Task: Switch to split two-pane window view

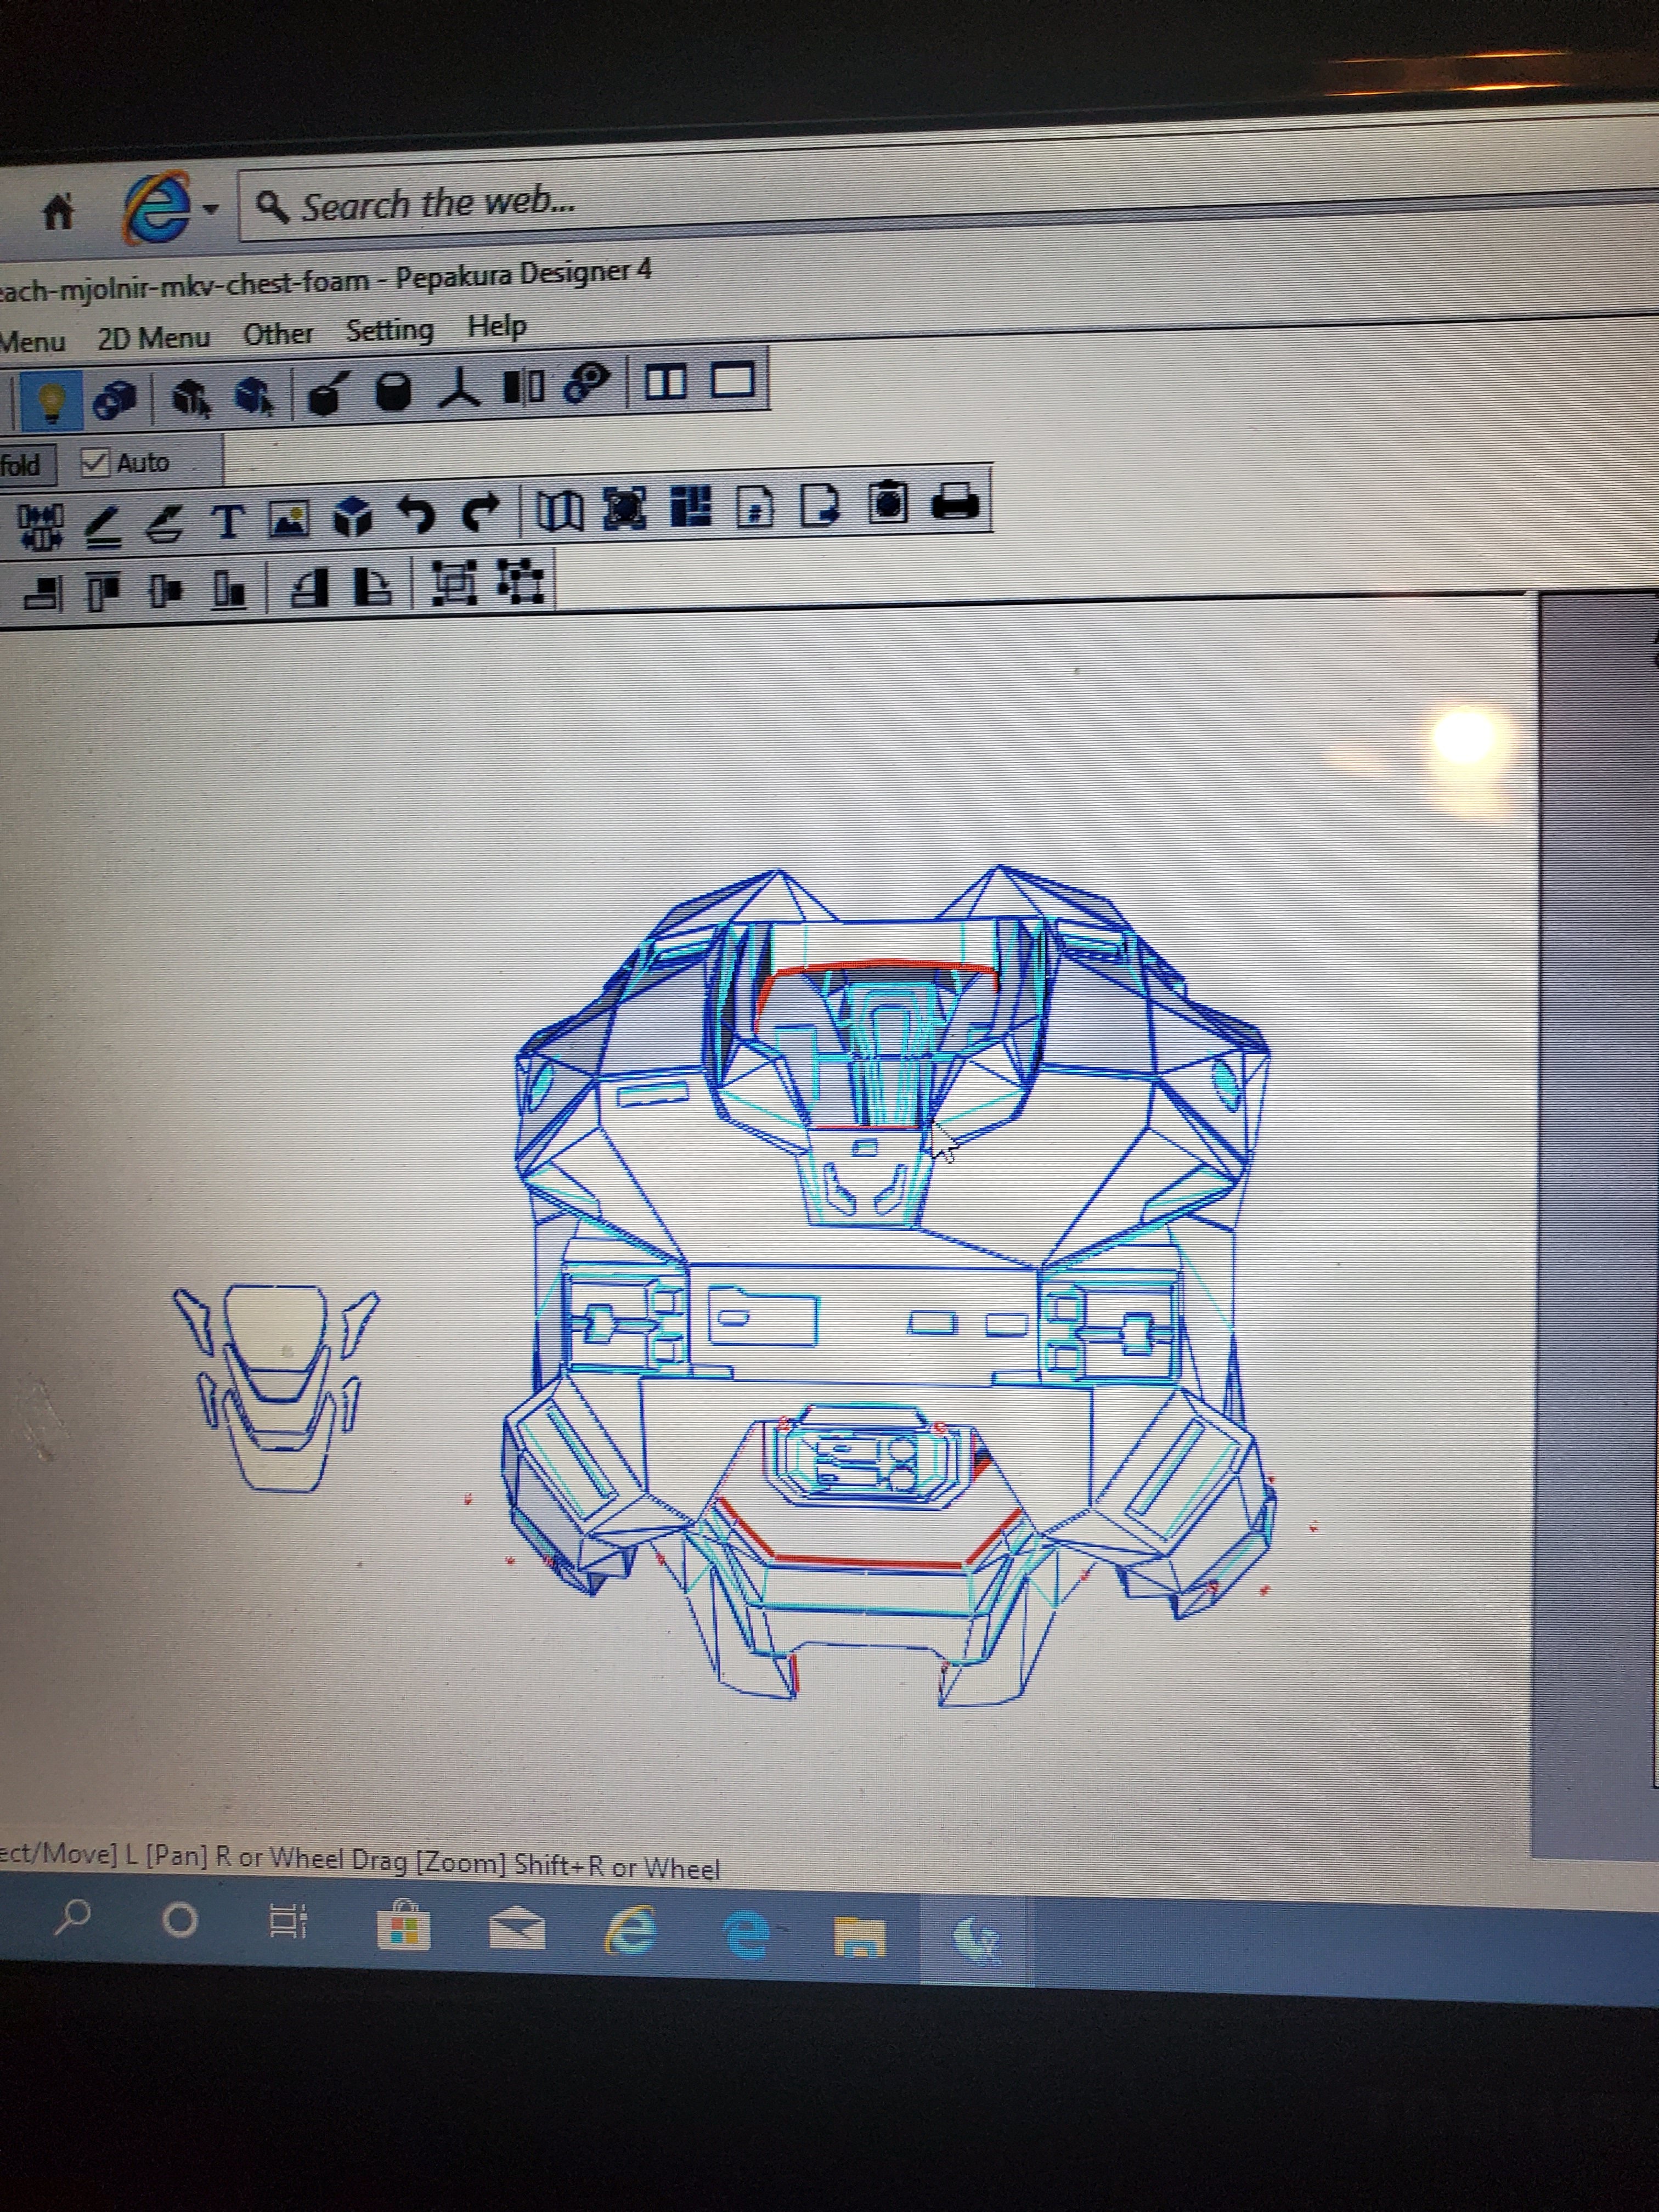Action: coord(666,382)
